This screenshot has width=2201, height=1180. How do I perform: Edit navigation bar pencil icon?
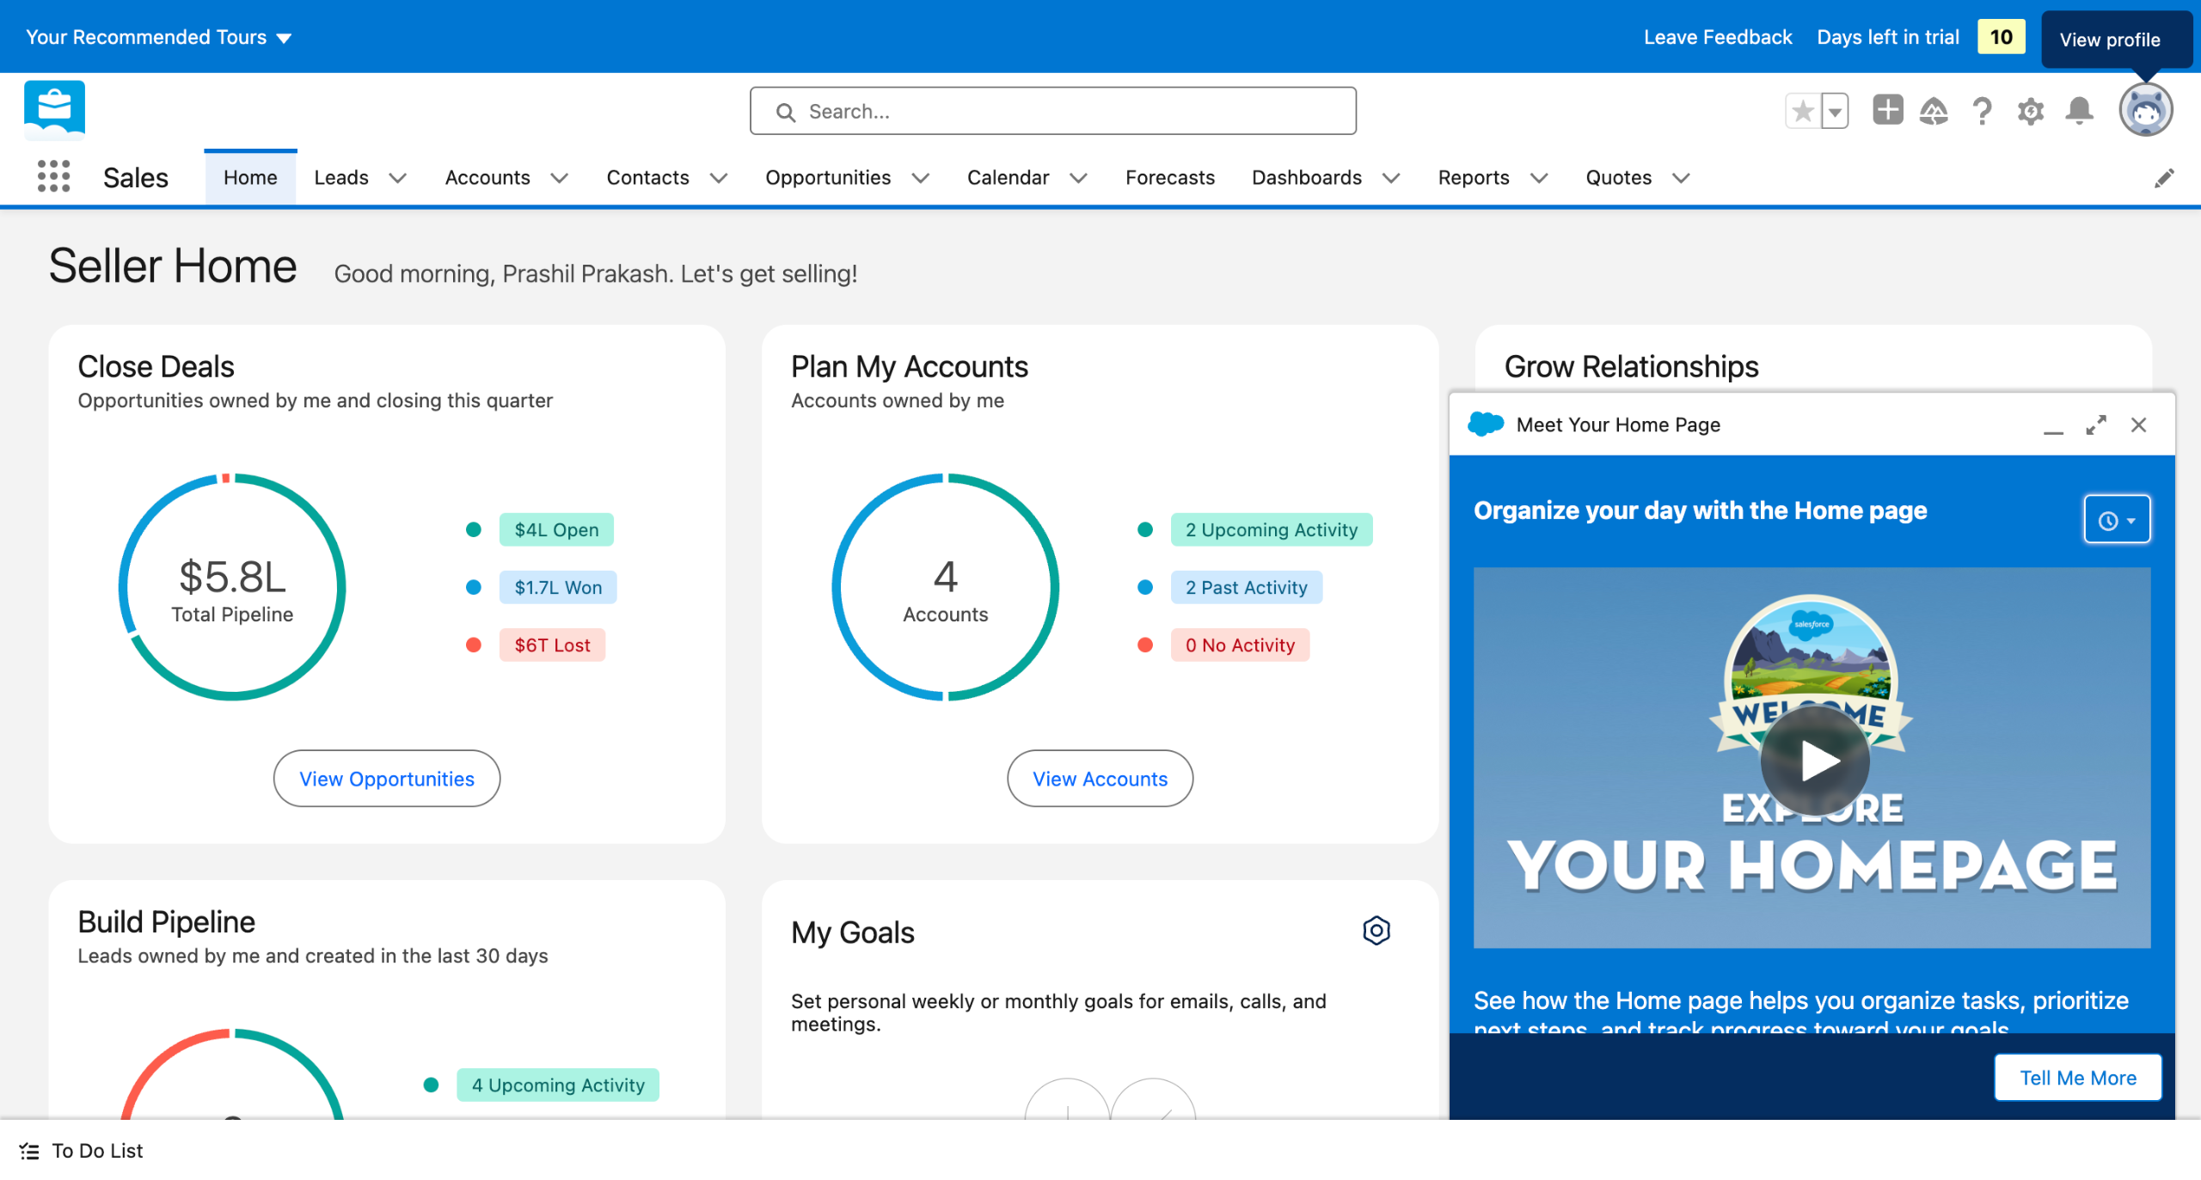tap(2164, 178)
